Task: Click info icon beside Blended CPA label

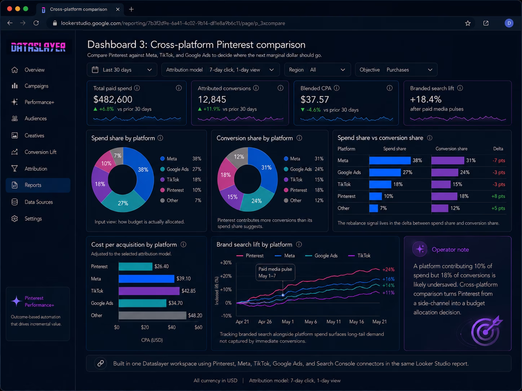Action: click(x=336, y=88)
